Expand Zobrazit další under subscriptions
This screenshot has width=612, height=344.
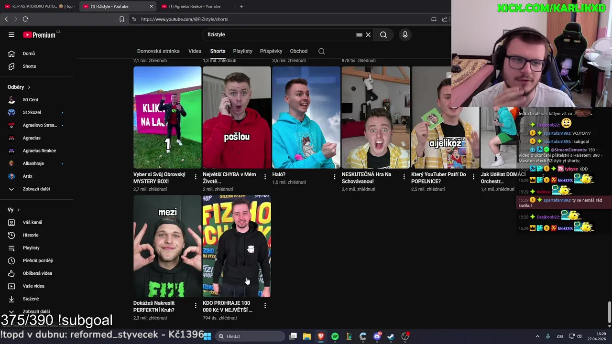[x=37, y=189]
